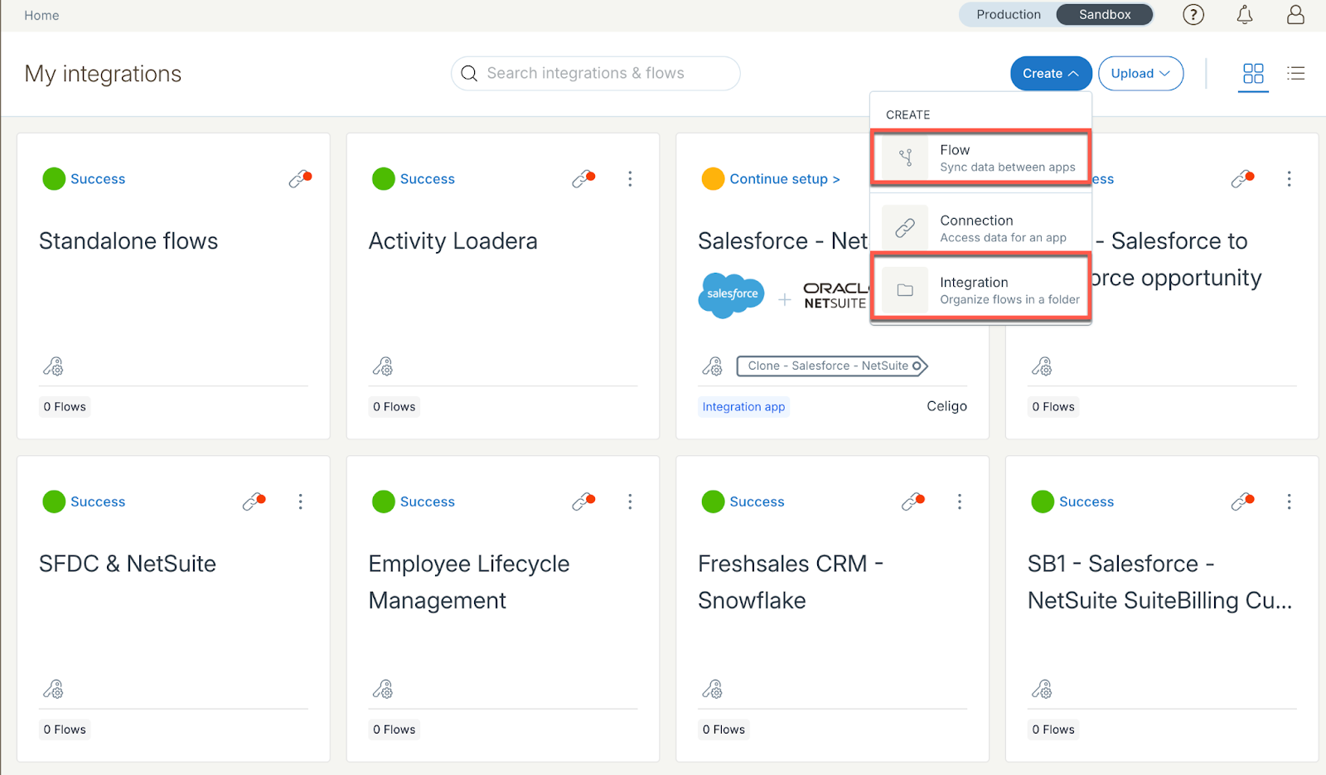The height and width of the screenshot is (775, 1326).
Task: Choose Integration from Create menu
Action: click(x=980, y=290)
